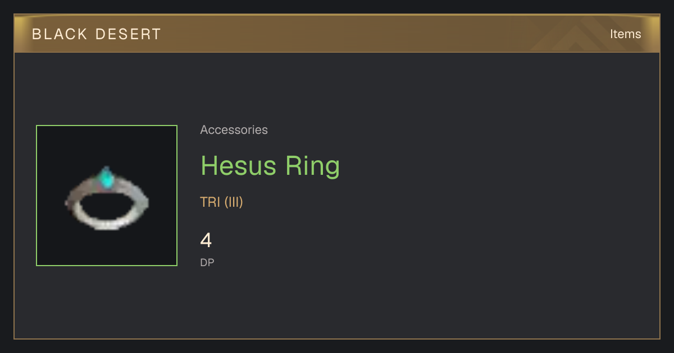Click the empty dark card area below DP
674x353 pixels.
pyautogui.click(x=393, y=303)
